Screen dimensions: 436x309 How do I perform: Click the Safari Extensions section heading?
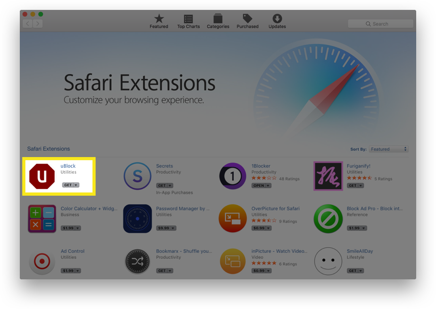[x=49, y=149]
